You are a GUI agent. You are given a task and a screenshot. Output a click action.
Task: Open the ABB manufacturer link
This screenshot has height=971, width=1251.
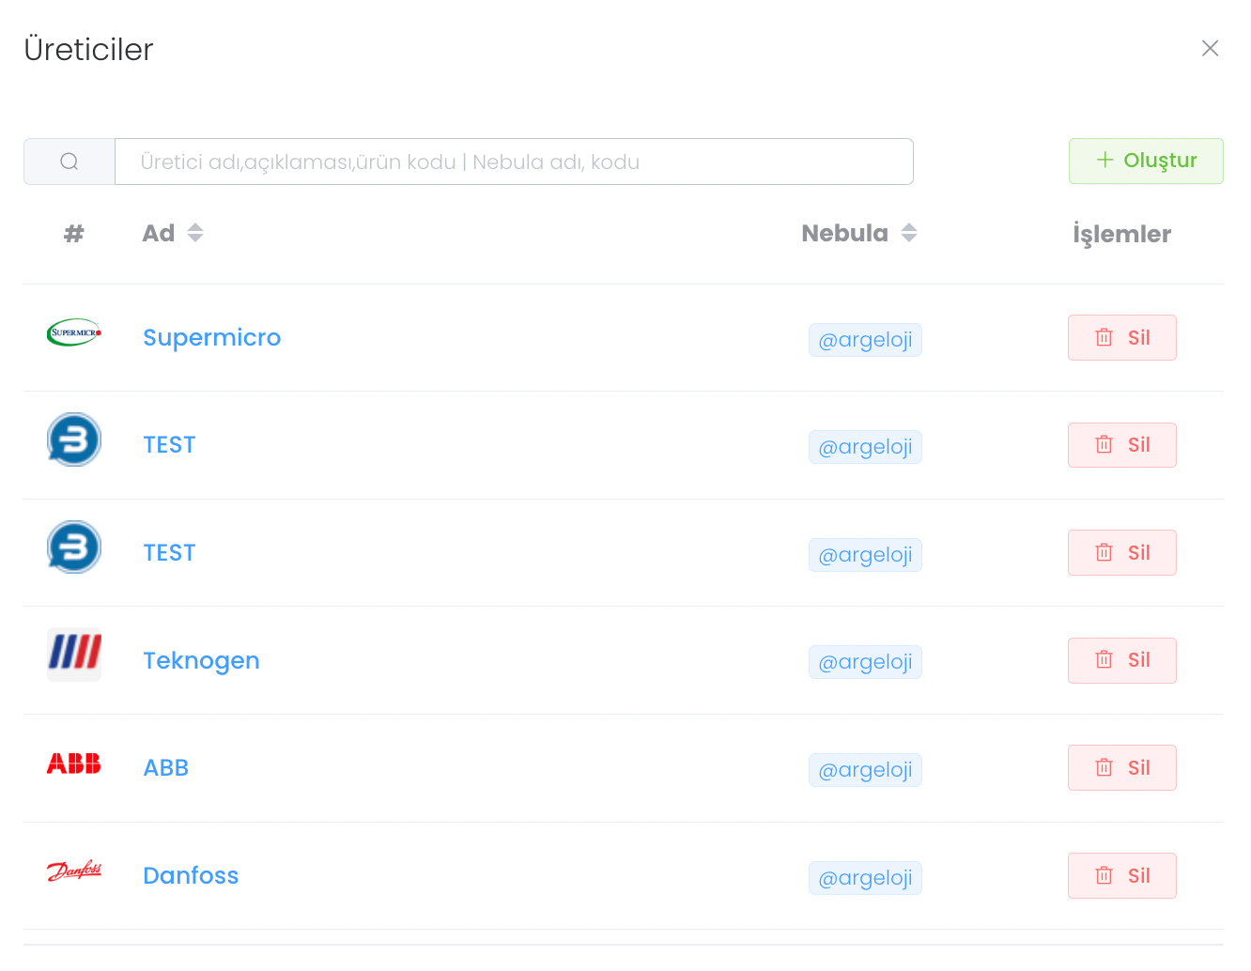pos(165,768)
